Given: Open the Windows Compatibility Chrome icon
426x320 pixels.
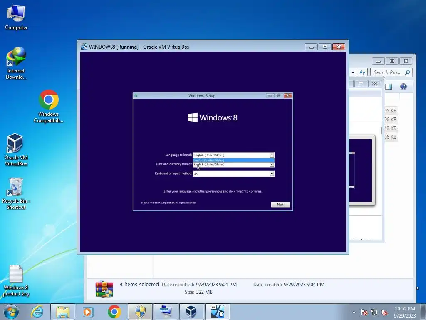Looking at the screenshot, I should point(49,106).
